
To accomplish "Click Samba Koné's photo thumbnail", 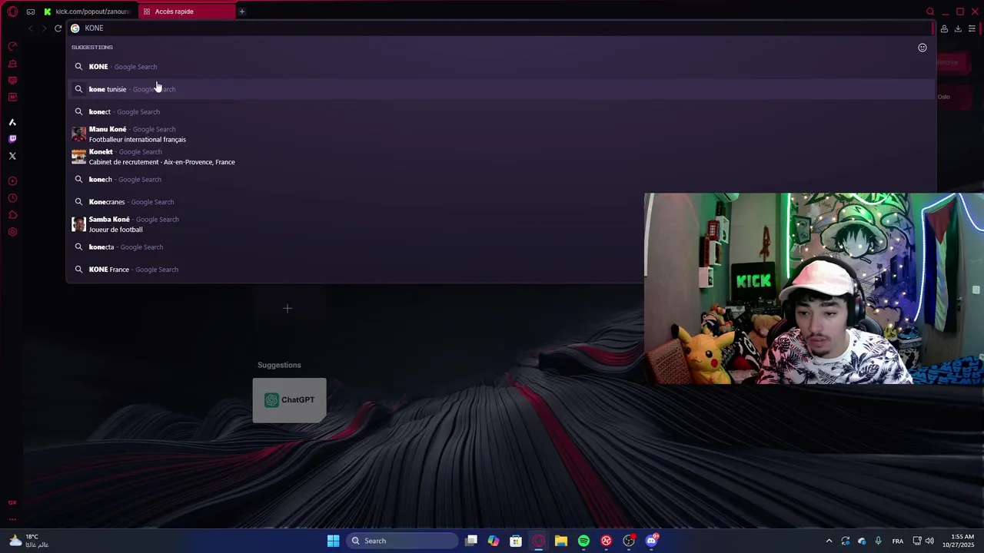I will (78, 224).
